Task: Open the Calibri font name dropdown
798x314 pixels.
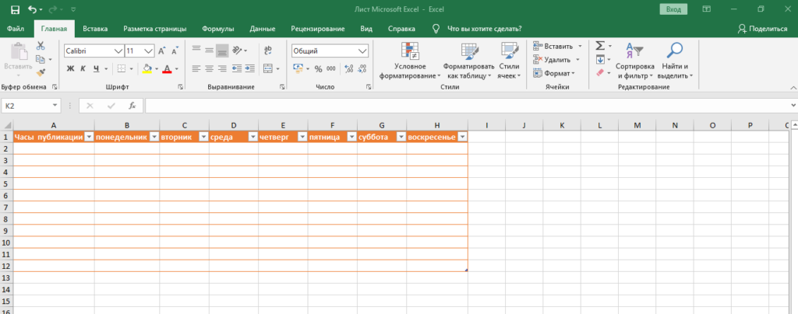Action: [118, 51]
